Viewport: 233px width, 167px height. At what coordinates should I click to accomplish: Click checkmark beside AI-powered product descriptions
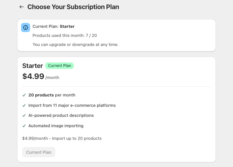point(24,116)
